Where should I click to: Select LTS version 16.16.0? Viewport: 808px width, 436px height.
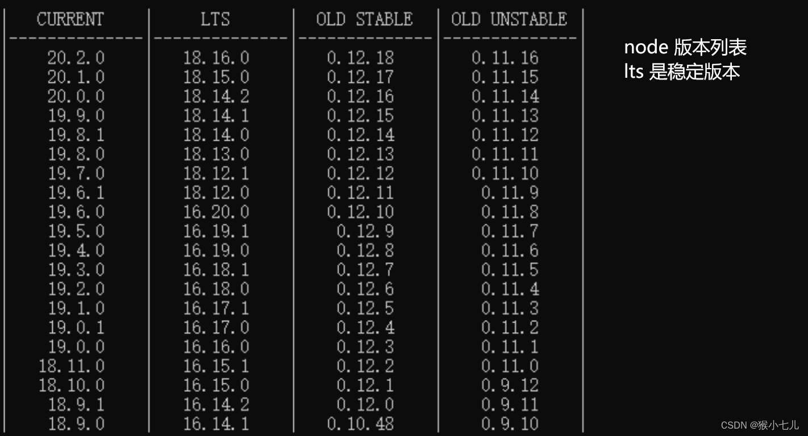click(216, 347)
